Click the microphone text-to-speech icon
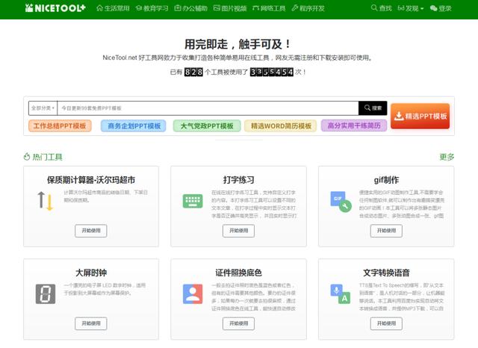 point(341,294)
